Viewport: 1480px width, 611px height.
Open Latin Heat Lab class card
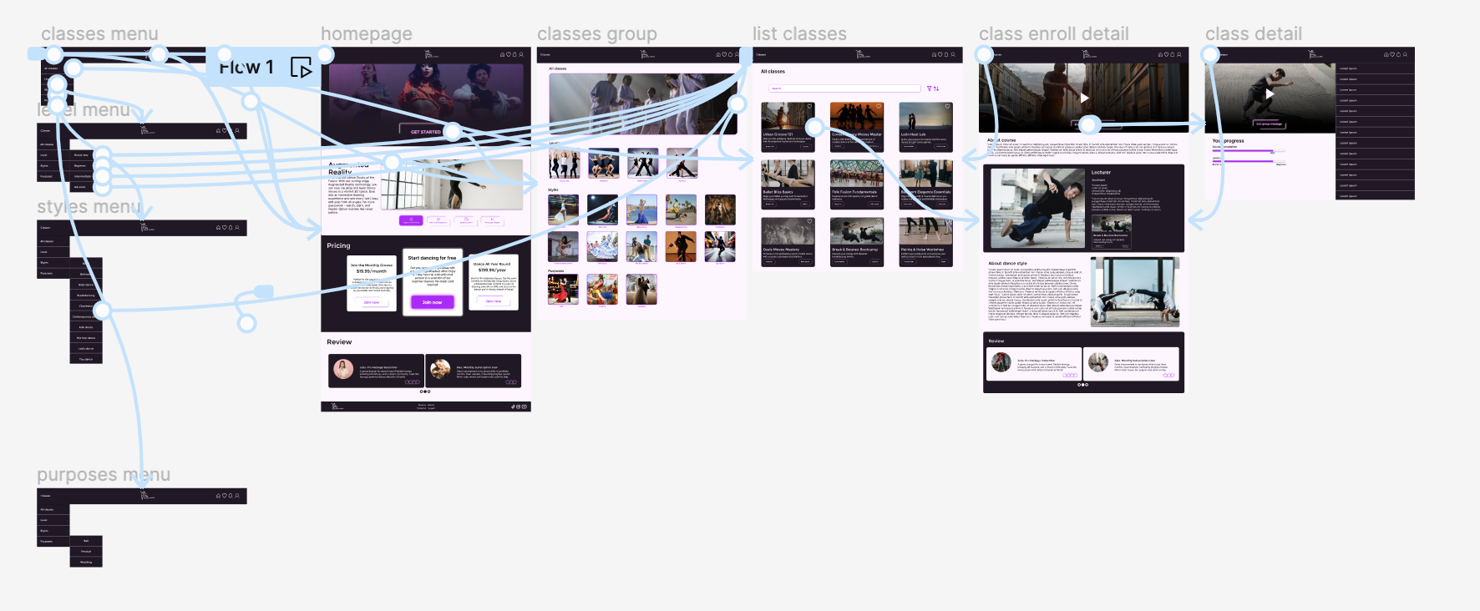tap(925, 127)
